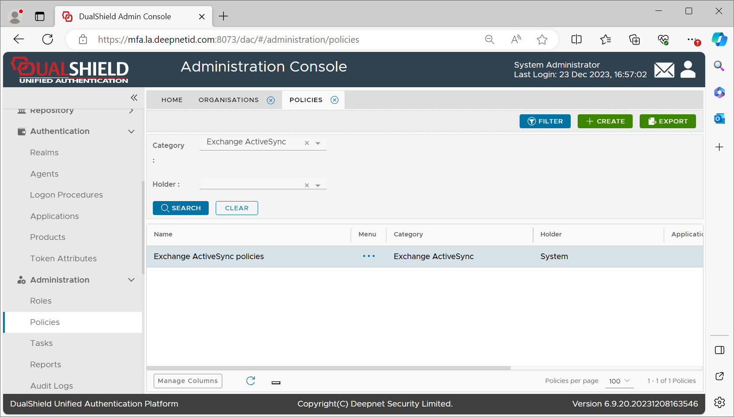The width and height of the screenshot is (734, 417).
Task: Collapse the Administration section in sidebar
Action: (131, 280)
